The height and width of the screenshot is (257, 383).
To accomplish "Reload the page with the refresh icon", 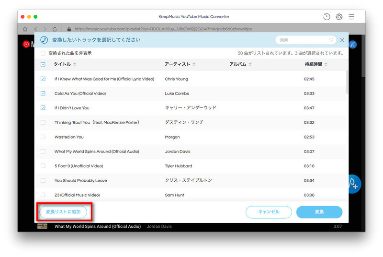I will [x=55, y=29].
